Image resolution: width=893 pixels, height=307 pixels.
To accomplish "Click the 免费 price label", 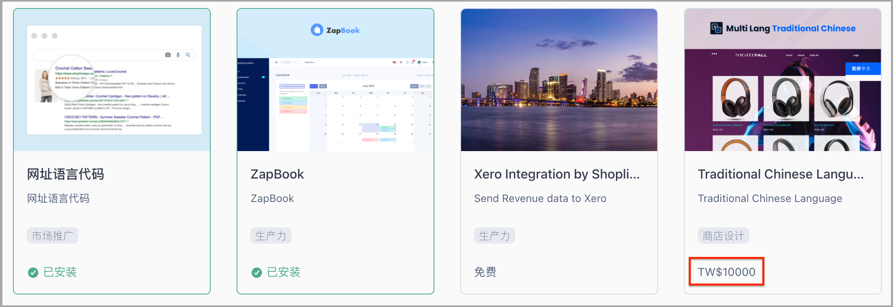I will [485, 272].
